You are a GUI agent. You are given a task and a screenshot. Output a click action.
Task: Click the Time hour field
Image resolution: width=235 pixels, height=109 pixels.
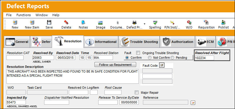tap(82, 58)
